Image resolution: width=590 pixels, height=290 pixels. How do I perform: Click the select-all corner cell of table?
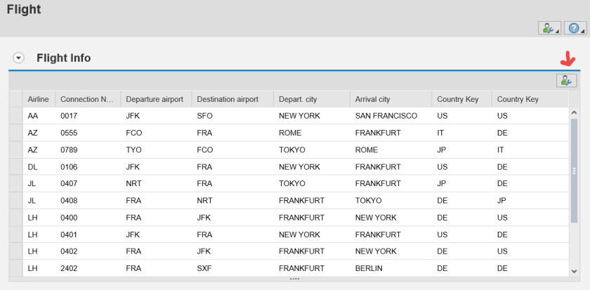(x=15, y=99)
